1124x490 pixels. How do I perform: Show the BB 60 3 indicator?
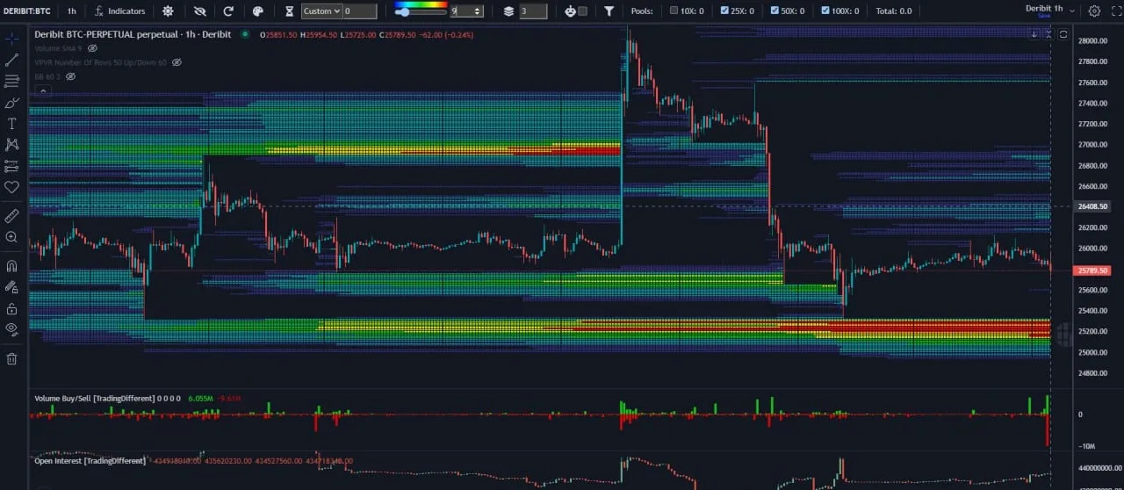point(71,76)
